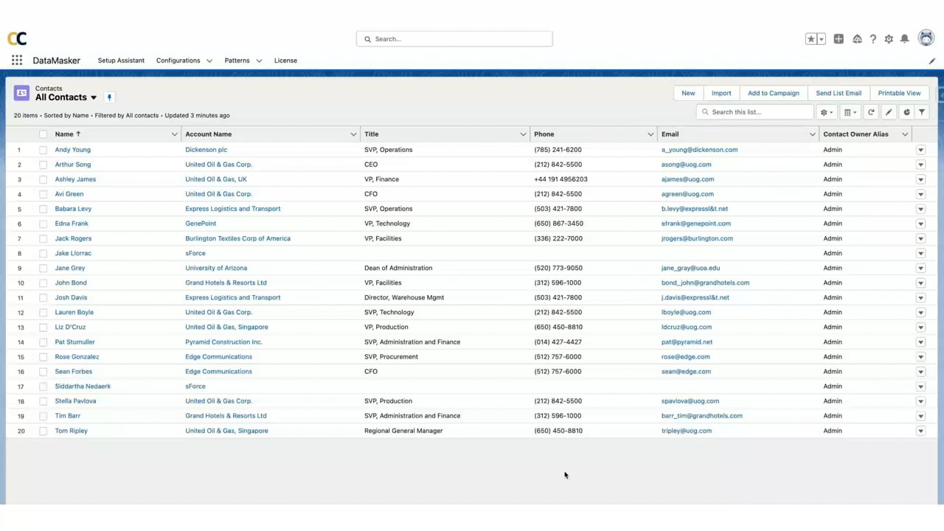944x531 pixels.
Task: Open Phone column actions chevron
Action: [x=650, y=134]
